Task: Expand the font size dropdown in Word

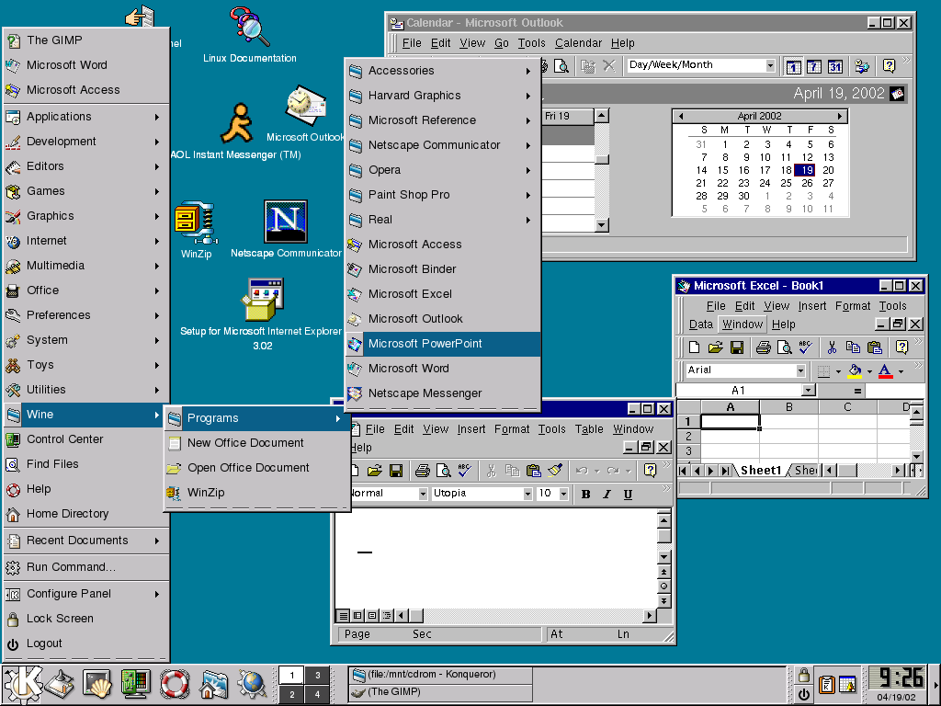Action: click(x=562, y=494)
